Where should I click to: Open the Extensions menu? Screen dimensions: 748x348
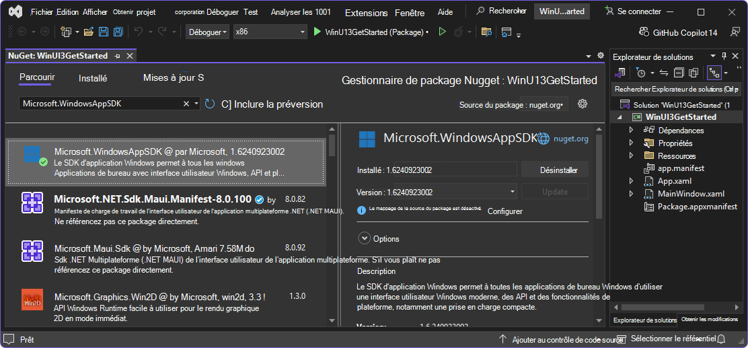(x=367, y=12)
